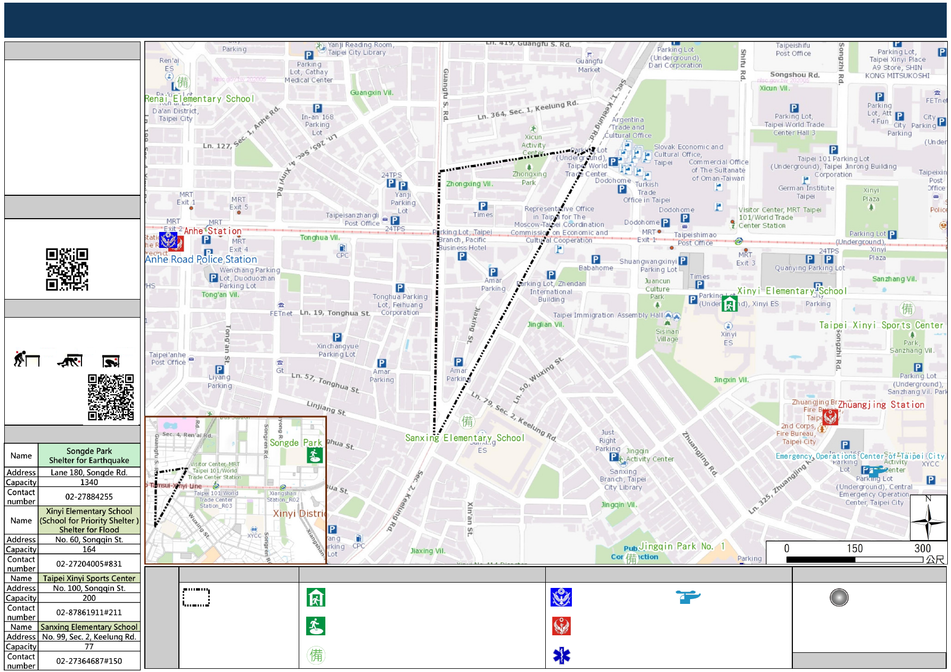Select the address cell 'Lane 180, Songde Rd.'
Screen dimensions: 951x672
89,472
